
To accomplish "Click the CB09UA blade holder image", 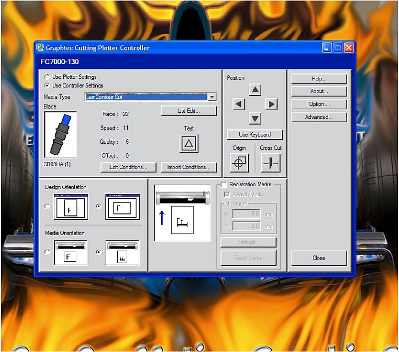I will [x=60, y=134].
